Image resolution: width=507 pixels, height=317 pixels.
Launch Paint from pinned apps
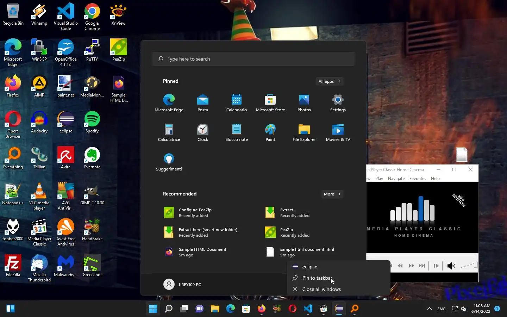click(x=270, y=132)
